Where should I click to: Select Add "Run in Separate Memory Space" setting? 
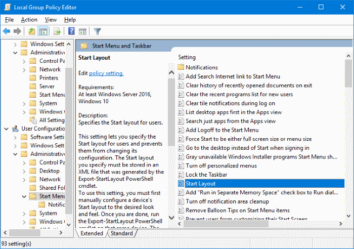pos(261,192)
